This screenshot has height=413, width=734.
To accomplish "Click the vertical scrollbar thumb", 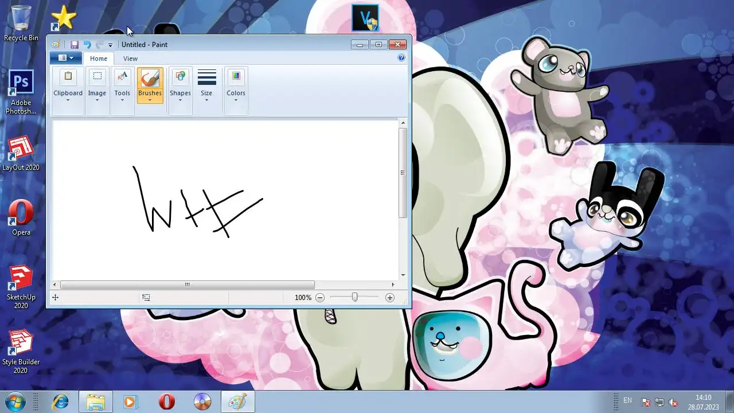I will point(403,172).
